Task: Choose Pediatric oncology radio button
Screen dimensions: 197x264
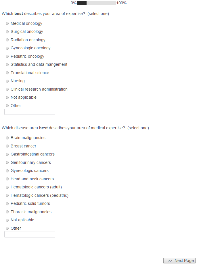Action: tap(7, 57)
